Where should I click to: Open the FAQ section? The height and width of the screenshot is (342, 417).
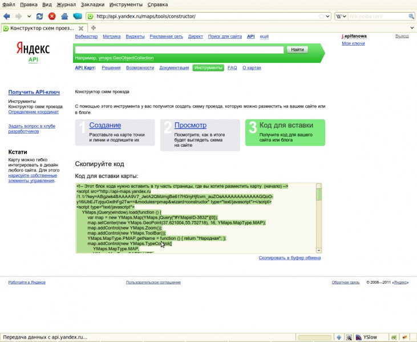(232, 67)
